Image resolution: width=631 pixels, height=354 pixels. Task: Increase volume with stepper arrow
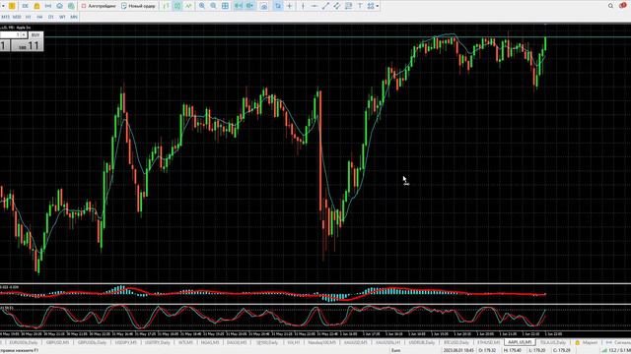[x=24, y=35]
